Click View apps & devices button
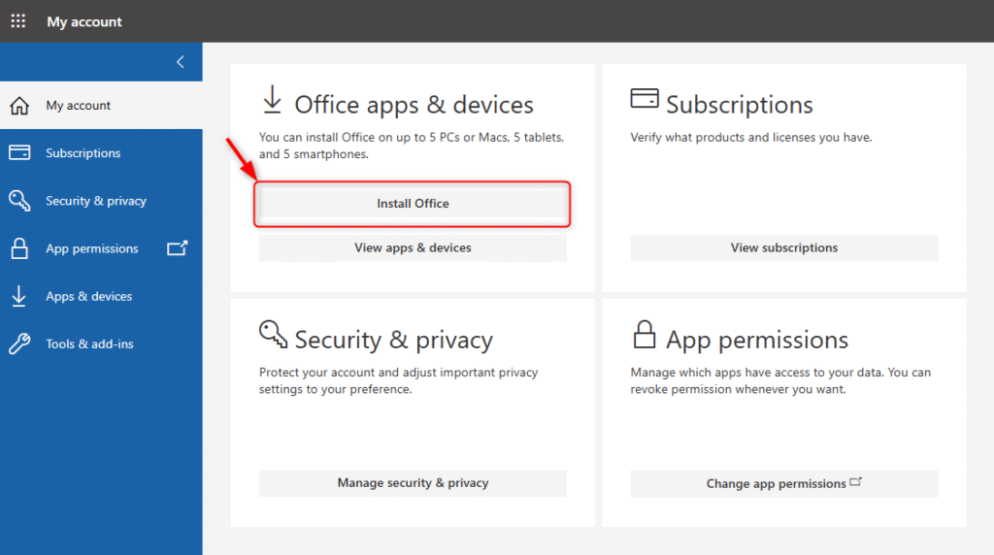 tap(413, 247)
